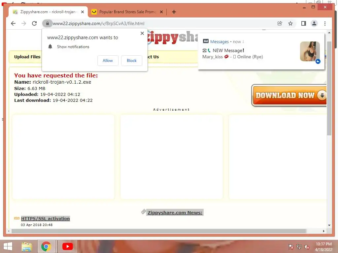The height and width of the screenshot is (253, 338).
Task: Open the side panel icon in Chrome toolbar
Action: coord(304,23)
